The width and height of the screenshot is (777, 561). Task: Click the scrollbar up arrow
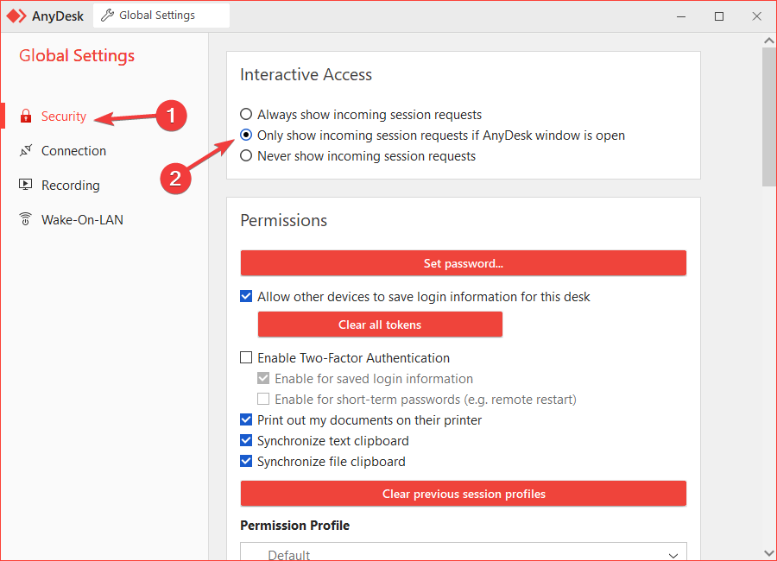(769, 41)
